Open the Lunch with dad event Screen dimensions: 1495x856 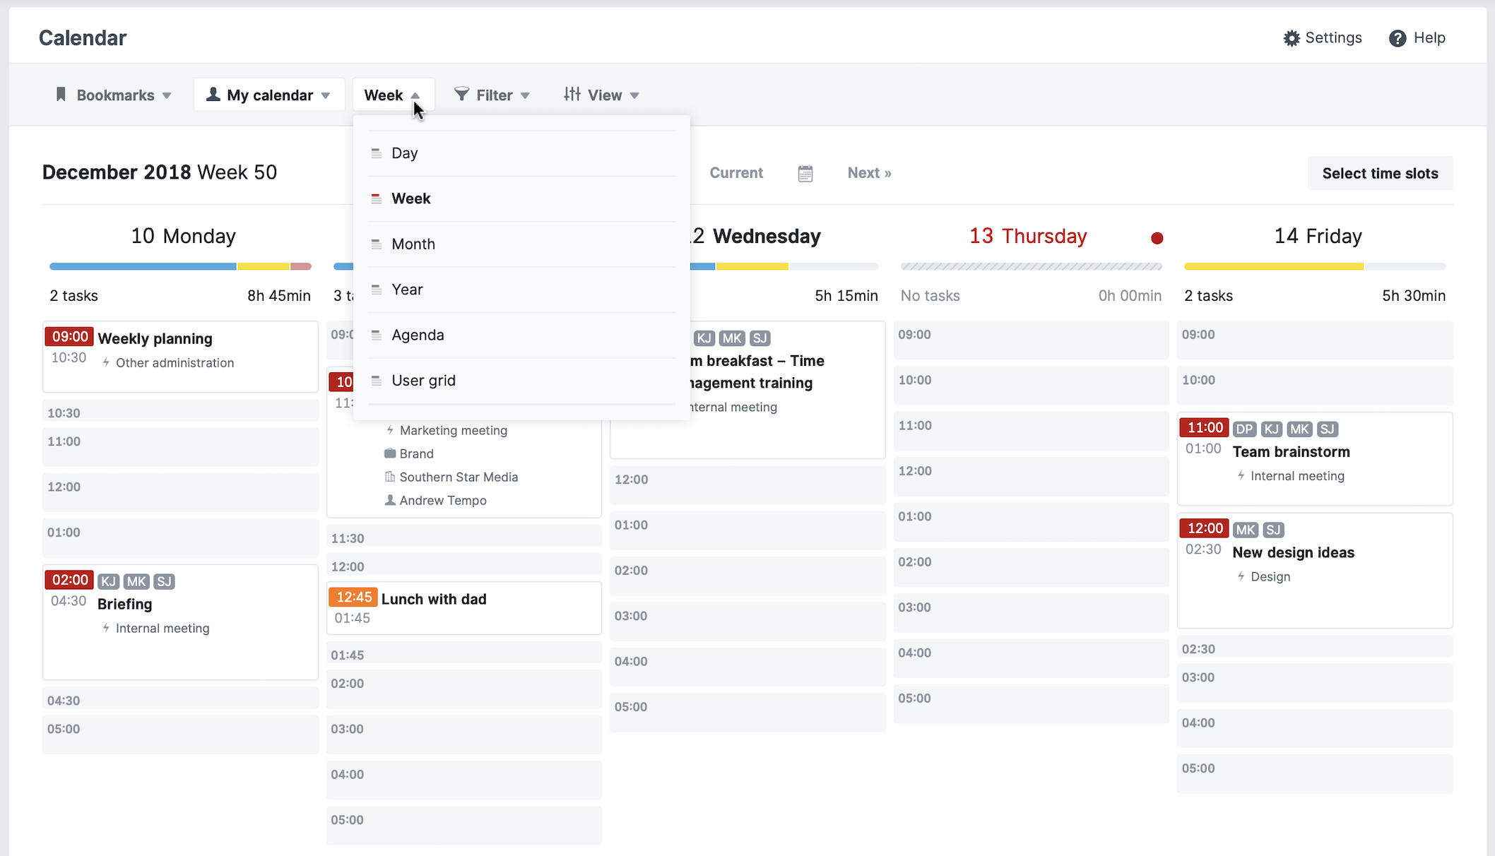coord(464,608)
